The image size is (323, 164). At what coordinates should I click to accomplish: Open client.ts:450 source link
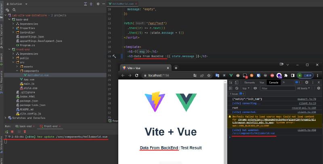(x=307, y=130)
